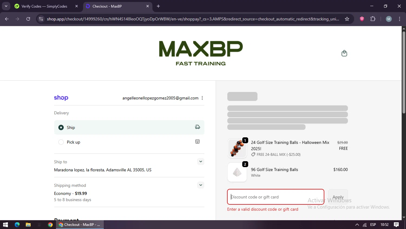Open Chrome three-dot menu
The width and height of the screenshot is (406, 229).
coord(400,19)
